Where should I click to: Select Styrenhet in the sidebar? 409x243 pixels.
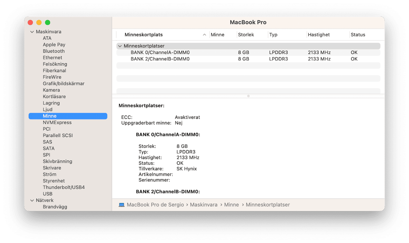pyautogui.click(x=54, y=181)
